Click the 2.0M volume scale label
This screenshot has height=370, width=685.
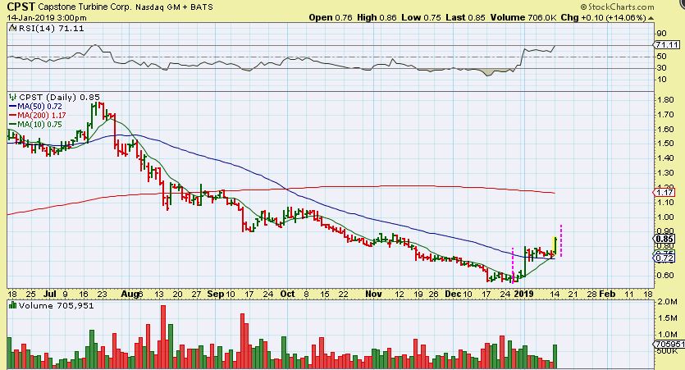(667, 302)
